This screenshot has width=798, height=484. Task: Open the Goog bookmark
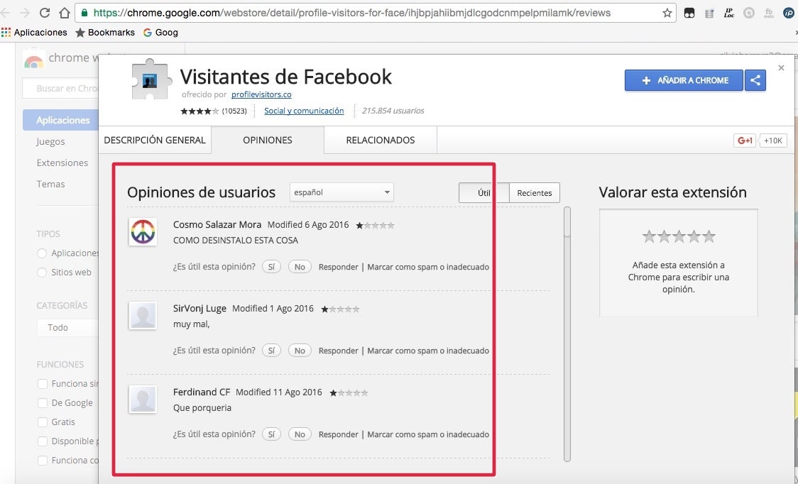[x=161, y=33]
